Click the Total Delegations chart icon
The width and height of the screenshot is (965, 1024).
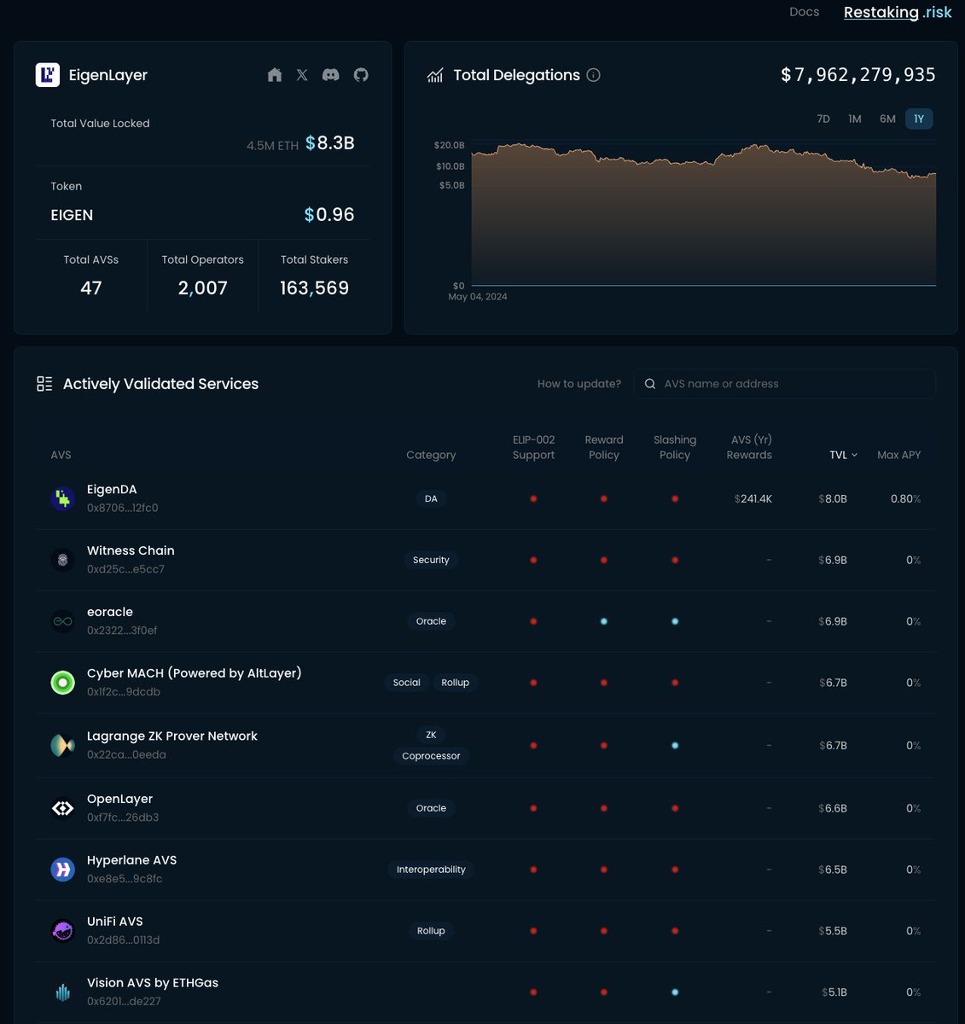tap(435, 76)
